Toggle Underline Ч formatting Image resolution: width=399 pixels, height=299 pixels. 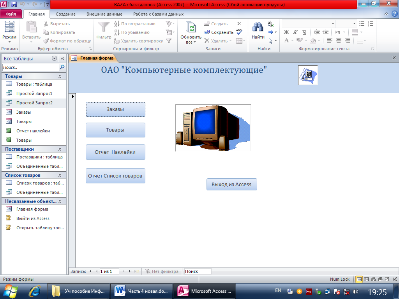pos(304,32)
